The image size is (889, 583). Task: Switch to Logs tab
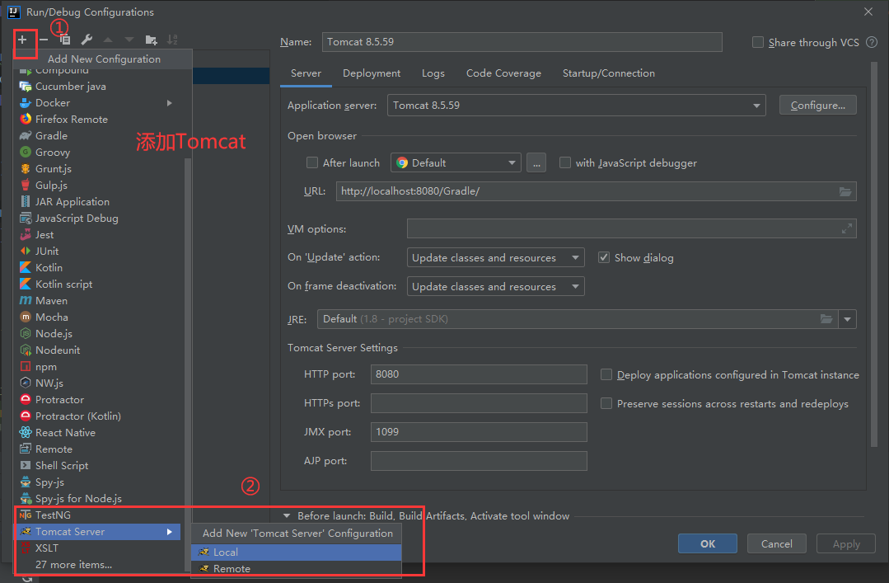pyautogui.click(x=433, y=73)
